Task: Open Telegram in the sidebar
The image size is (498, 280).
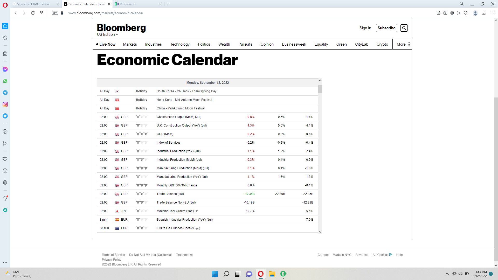Action: pyautogui.click(x=5, y=93)
